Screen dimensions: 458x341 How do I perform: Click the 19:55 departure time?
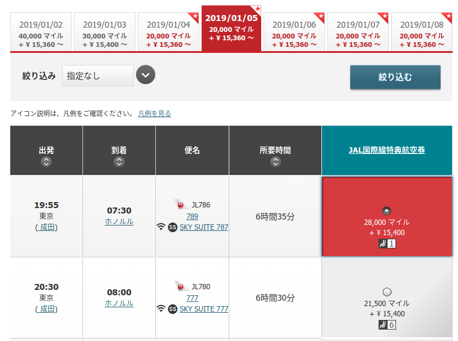tap(46, 205)
